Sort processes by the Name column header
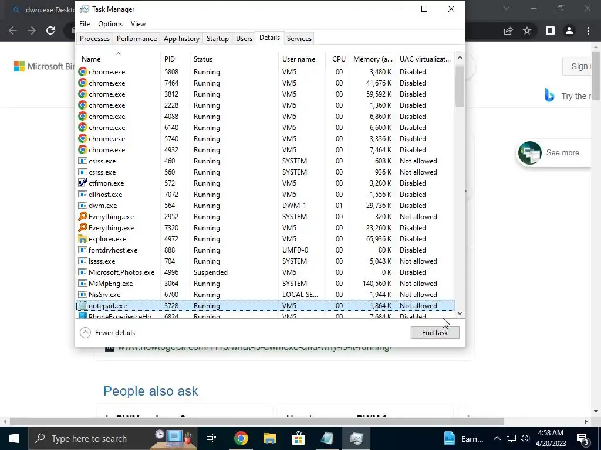The image size is (601, 450). (x=118, y=59)
